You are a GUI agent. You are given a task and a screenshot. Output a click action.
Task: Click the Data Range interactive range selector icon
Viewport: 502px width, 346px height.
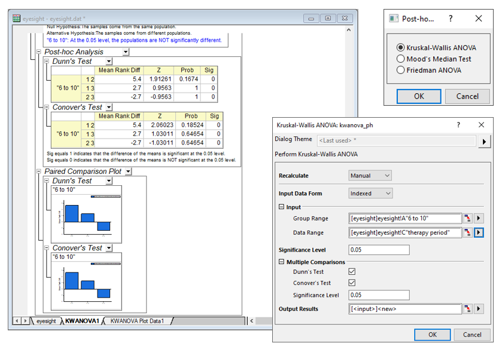point(467,232)
